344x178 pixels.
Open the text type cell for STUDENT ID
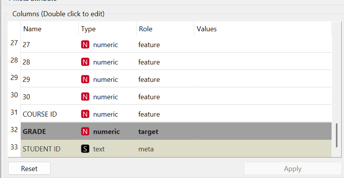pyautogui.click(x=108, y=149)
